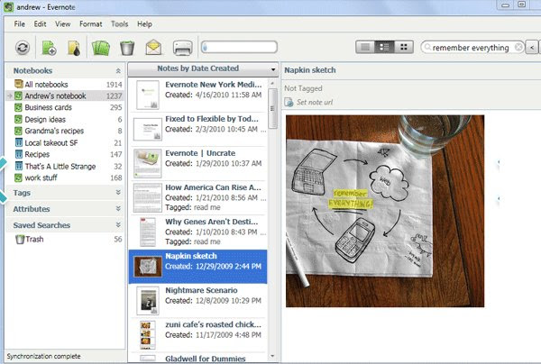This screenshot has width=541, height=364.
Task: Click the Evernote elephant app icon
Action: [8, 7]
